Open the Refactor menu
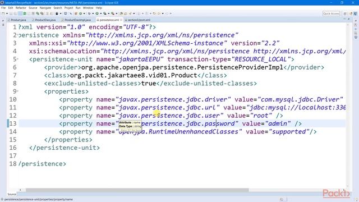The width and height of the screenshot is (359, 202). point(21,8)
